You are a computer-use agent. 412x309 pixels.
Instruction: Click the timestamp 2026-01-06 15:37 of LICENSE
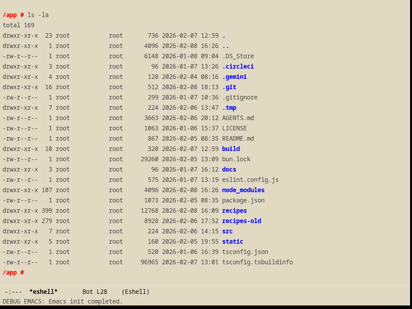(x=190, y=128)
